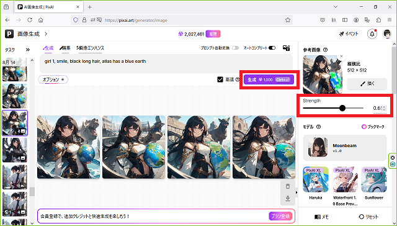Open the Firefox account icon
Screen dimensions: 397x226
(x=356, y=20)
